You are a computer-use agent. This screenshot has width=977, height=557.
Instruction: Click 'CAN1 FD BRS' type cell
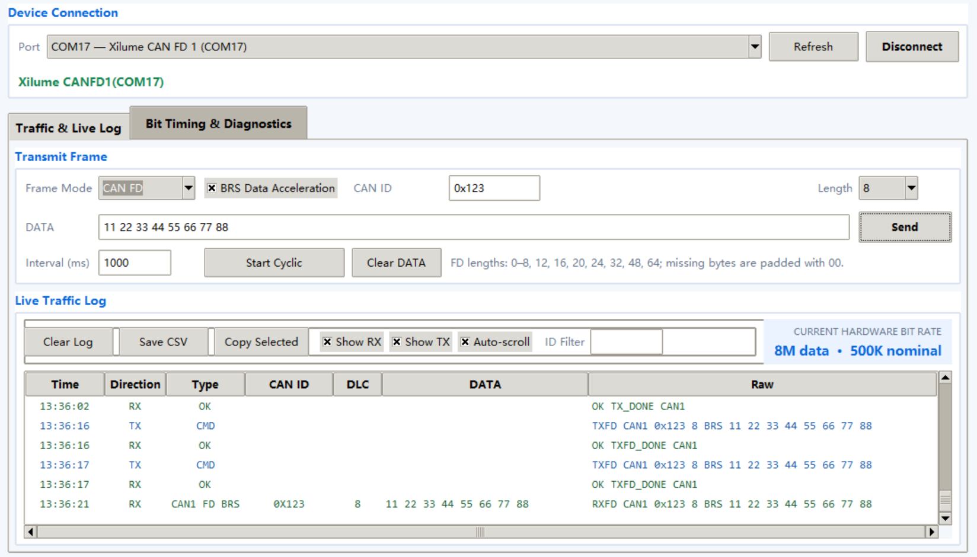(205, 504)
